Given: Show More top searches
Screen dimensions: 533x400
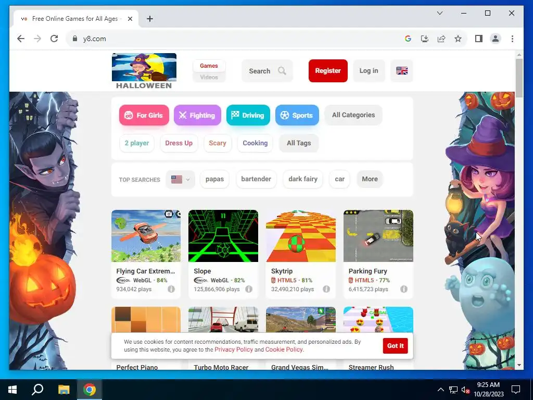Looking at the screenshot, I should point(370,179).
